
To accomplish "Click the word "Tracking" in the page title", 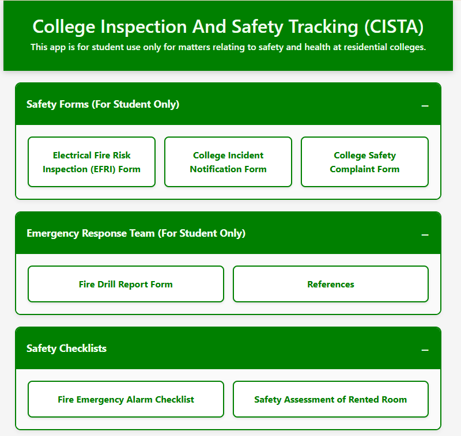I will [323, 26].
